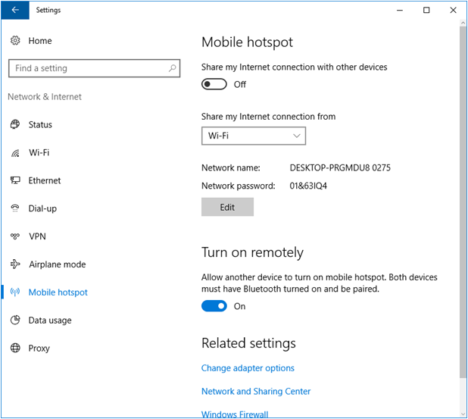Expand the Wi-Fi connection source dropdown
Screen dimensions: 468x419
(x=253, y=136)
